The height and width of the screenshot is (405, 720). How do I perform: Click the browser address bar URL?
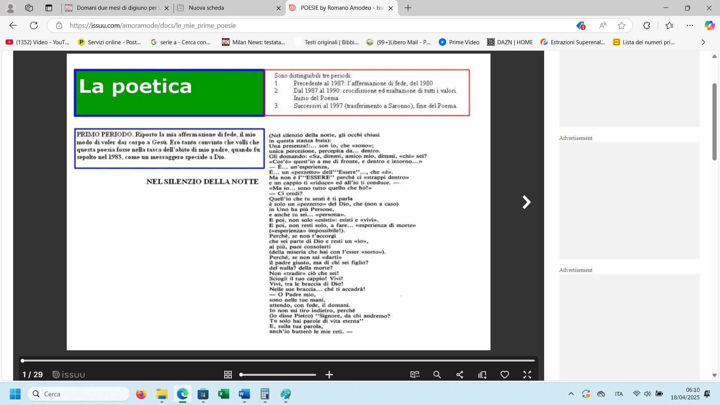(x=153, y=25)
